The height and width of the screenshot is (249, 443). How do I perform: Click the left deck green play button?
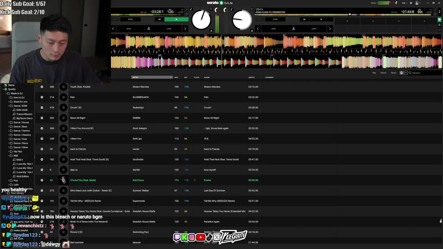[x=177, y=19]
